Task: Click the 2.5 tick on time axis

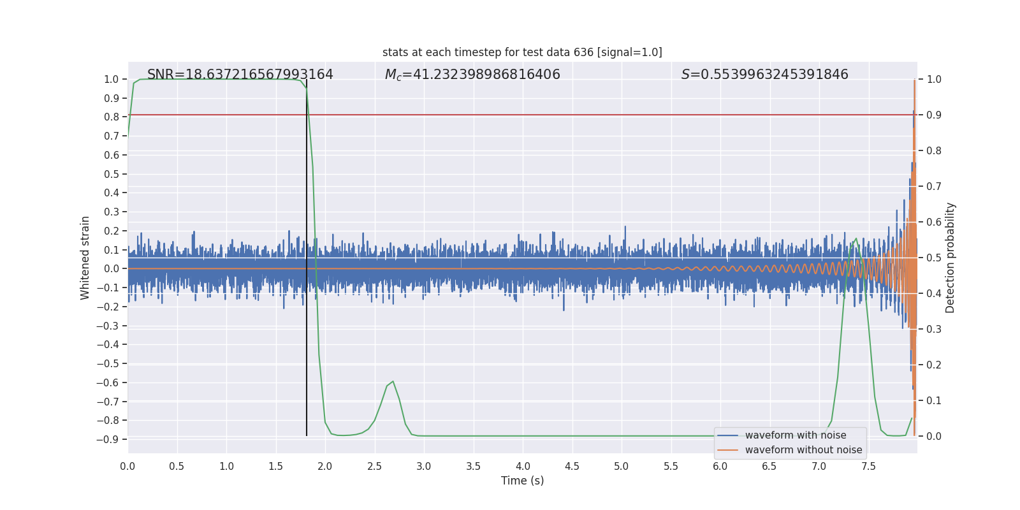Action: point(374,466)
